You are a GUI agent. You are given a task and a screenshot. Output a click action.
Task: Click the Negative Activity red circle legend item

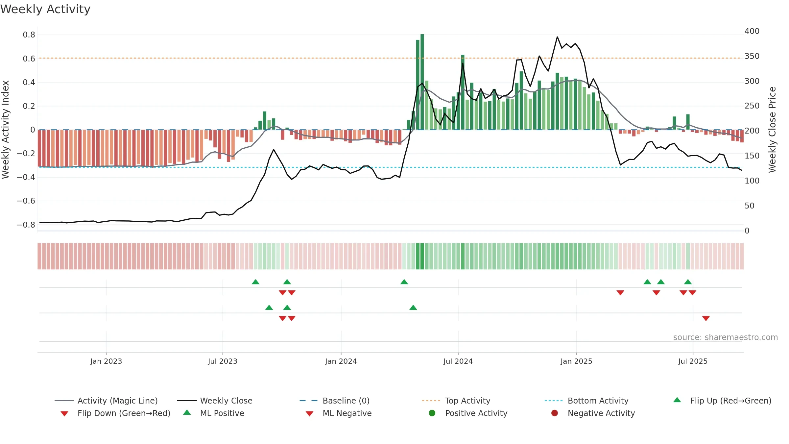click(x=593, y=413)
